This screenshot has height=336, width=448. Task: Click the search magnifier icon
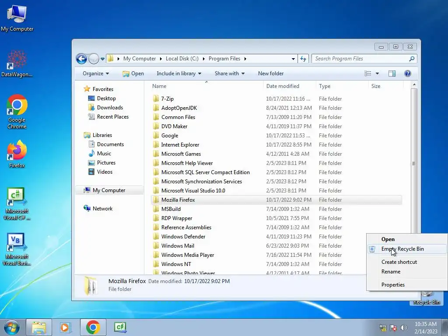tap(412, 59)
